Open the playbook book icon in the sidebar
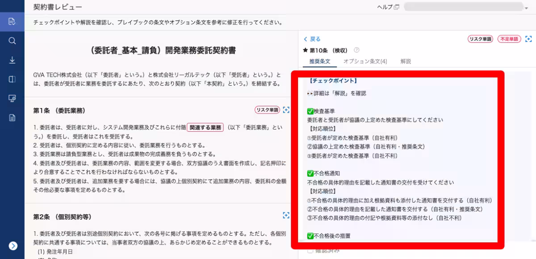Viewport: 536px width, 259px height. 12,79
